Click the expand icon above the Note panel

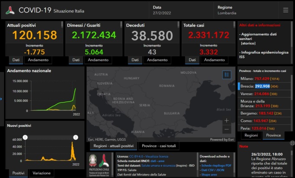292,142
